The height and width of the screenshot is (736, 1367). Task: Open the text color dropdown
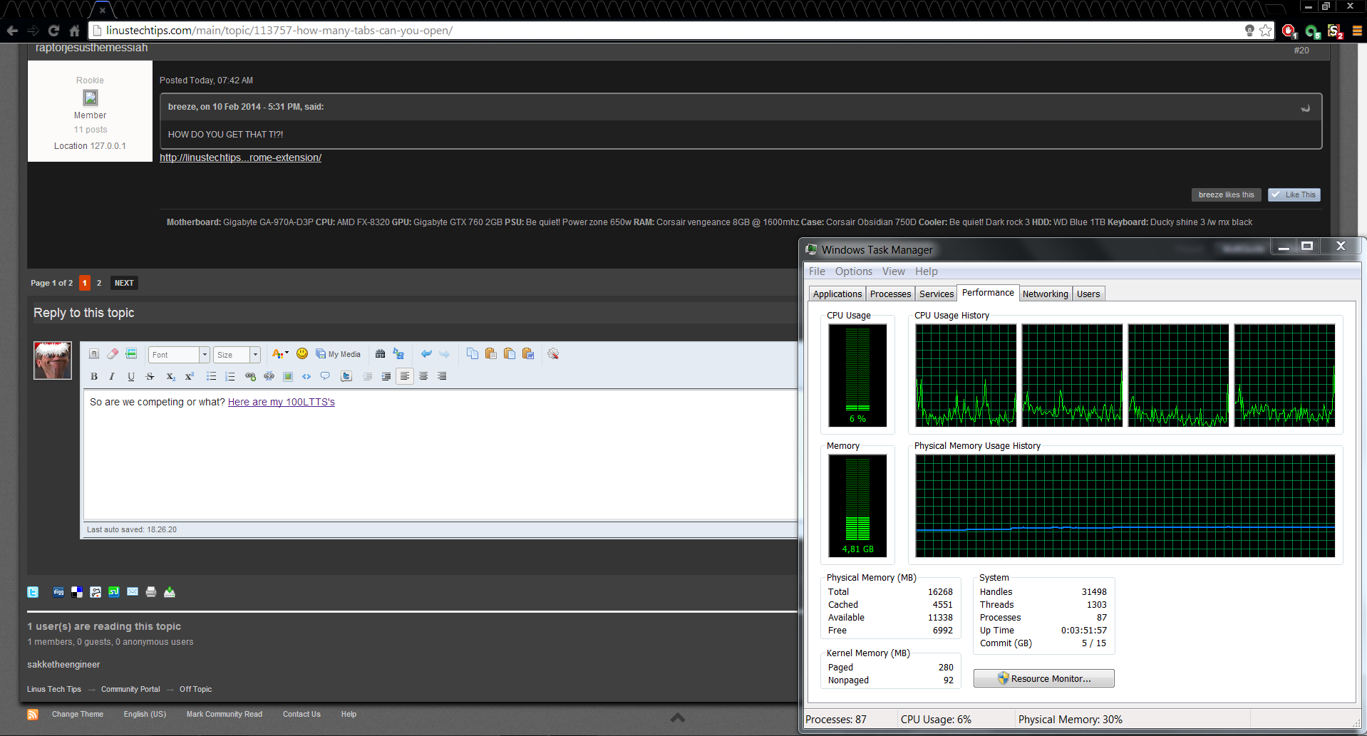(280, 354)
